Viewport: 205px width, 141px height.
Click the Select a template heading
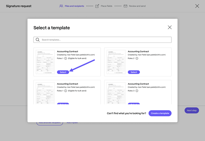[x=52, y=28]
